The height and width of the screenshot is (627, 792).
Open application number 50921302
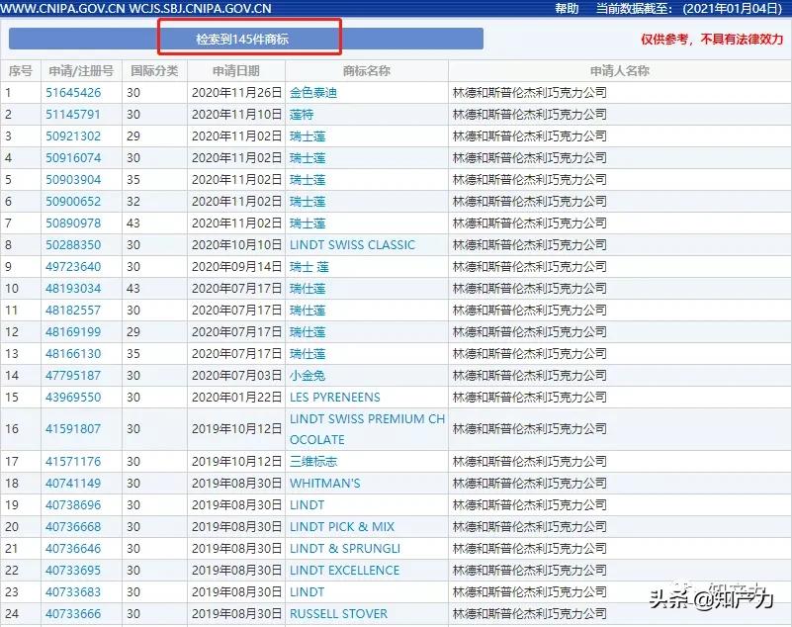point(73,135)
